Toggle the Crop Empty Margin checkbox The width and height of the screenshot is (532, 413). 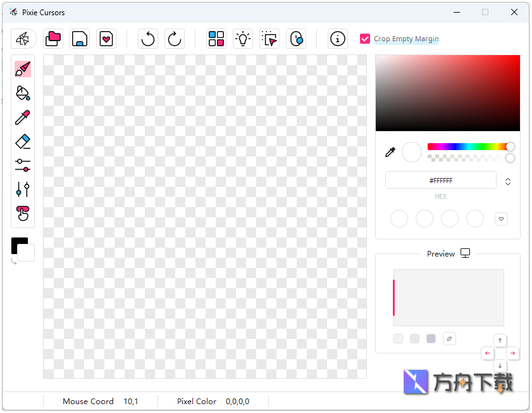click(365, 39)
